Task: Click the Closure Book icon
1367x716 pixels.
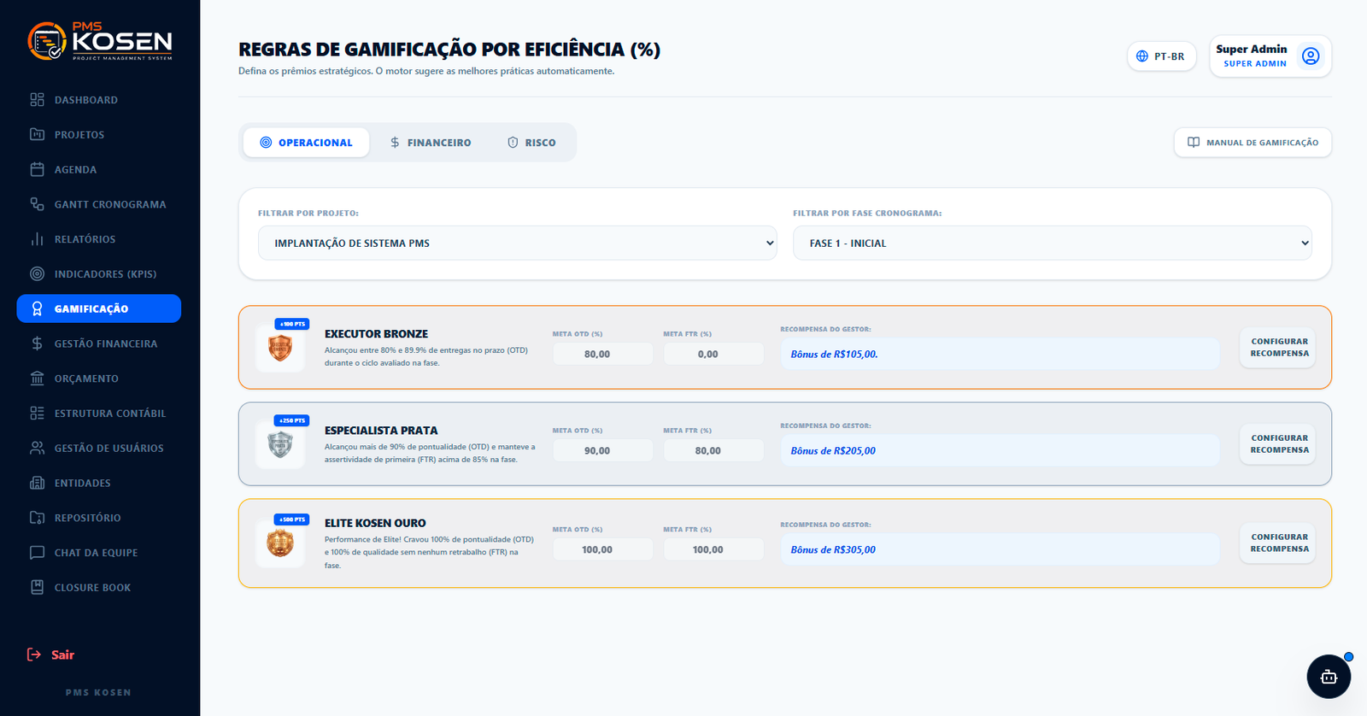Action: pyautogui.click(x=37, y=587)
